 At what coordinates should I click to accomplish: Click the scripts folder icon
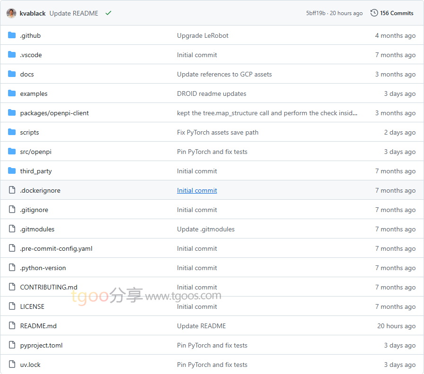click(x=12, y=132)
